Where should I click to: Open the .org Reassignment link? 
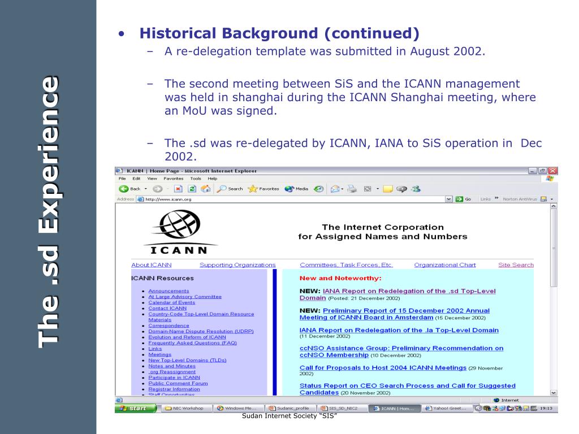tap(172, 372)
